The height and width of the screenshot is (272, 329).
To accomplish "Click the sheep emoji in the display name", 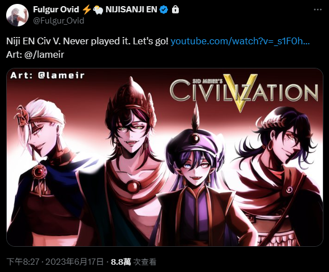I will point(98,10).
